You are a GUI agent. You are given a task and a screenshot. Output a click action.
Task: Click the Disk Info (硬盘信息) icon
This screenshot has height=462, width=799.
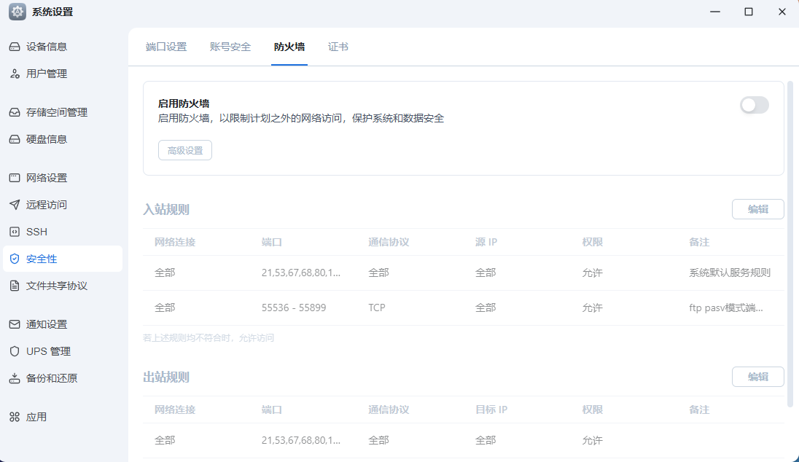pyautogui.click(x=15, y=139)
